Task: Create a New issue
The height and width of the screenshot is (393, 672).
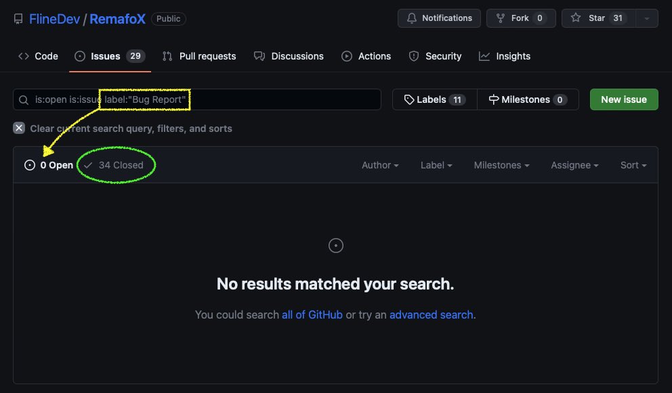Action: (x=624, y=99)
